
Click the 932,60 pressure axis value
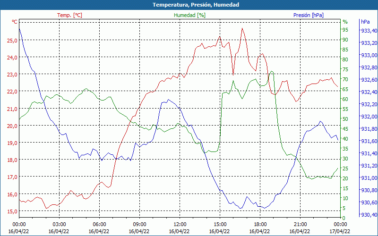coord(369,80)
